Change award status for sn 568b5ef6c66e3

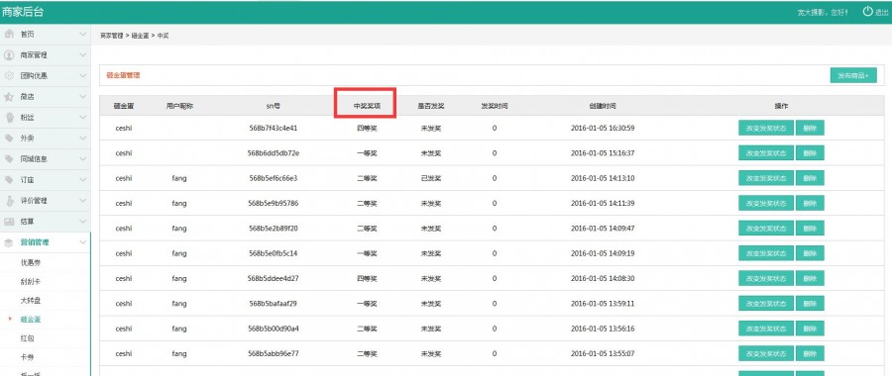click(x=766, y=178)
